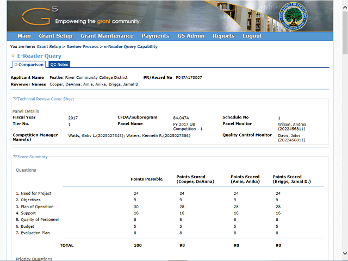This screenshot has width=348, height=261.
Task: Click the small icon on Comparison tab
Action: pyautogui.click(x=16, y=65)
